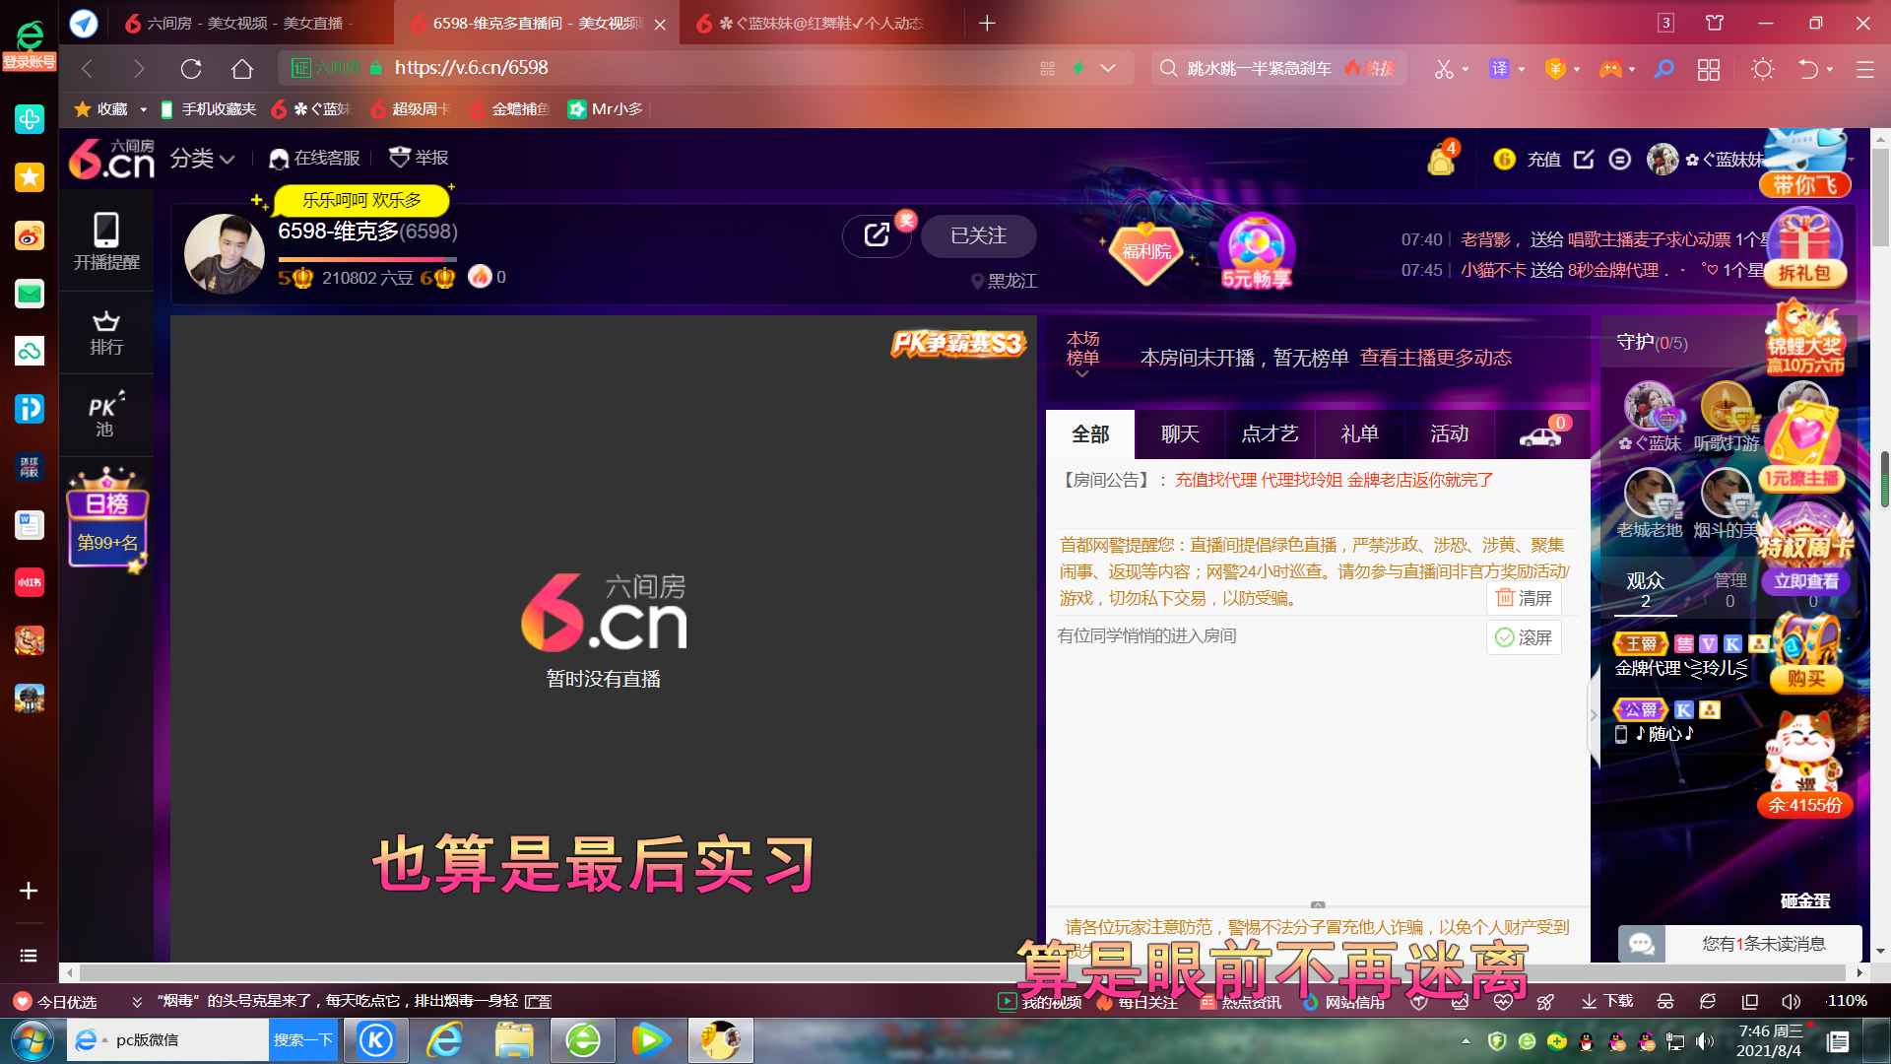Click the share icon next to 已关注
This screenshot has width=1891, height=1064.
pyautogui.click(x=876, y=235)
